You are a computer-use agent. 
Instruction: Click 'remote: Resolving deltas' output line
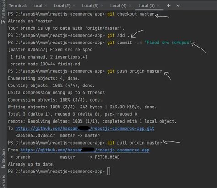tap(92, 121)
